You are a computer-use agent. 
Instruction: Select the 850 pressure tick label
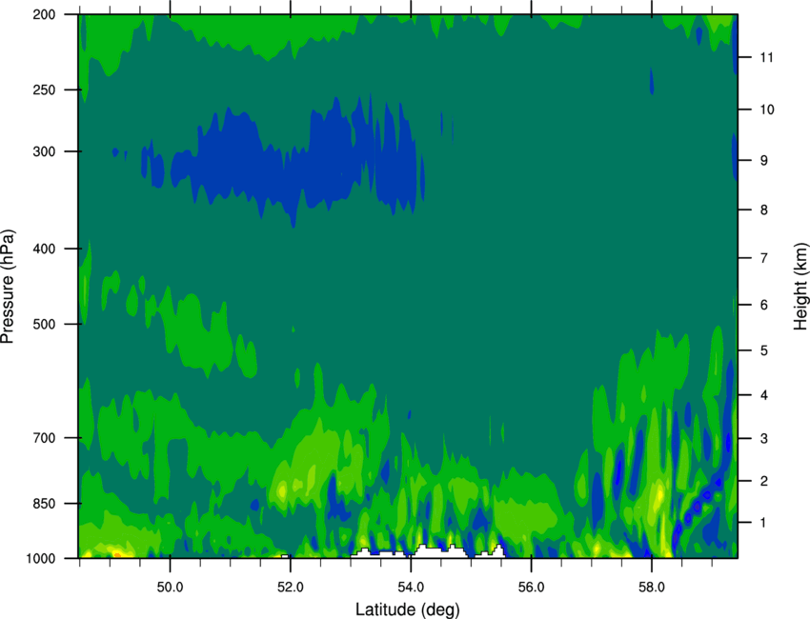tap(41, 503)
